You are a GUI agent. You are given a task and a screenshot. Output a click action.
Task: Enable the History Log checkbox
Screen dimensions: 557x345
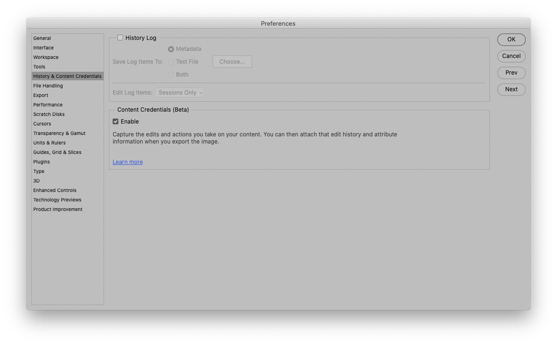coord(120,37)
